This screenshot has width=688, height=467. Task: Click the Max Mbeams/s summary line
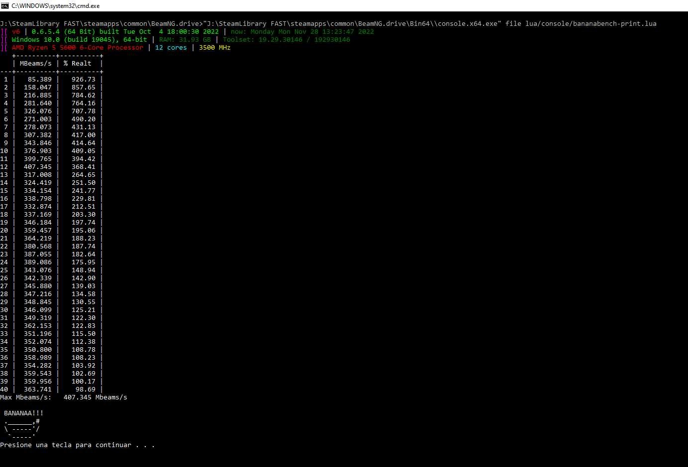coord(64,397)
